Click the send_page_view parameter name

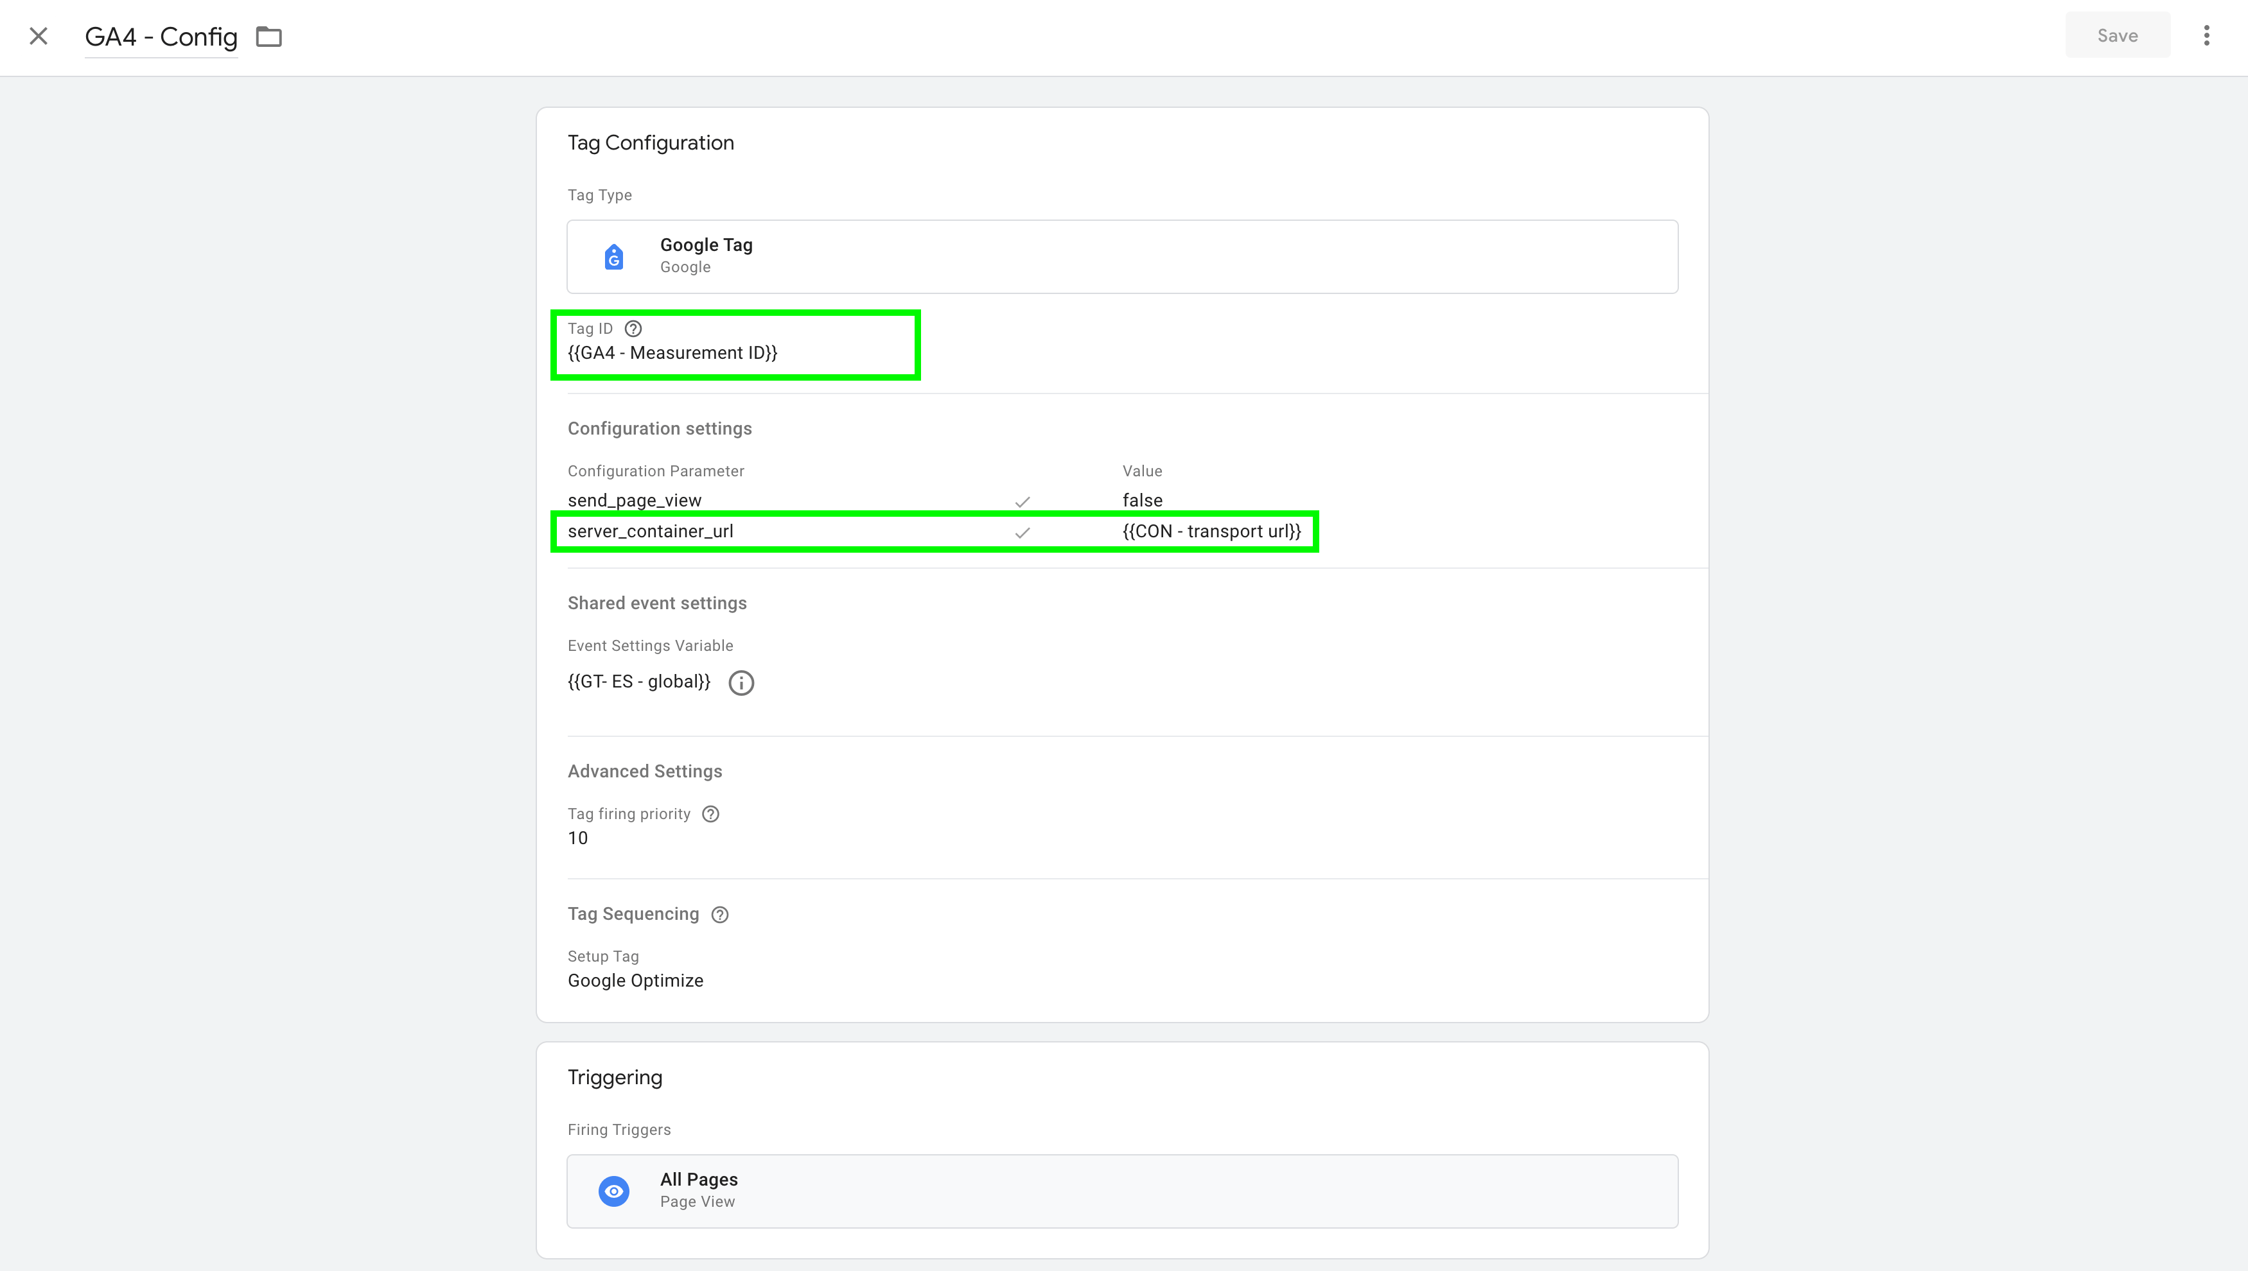click(634, 501)
